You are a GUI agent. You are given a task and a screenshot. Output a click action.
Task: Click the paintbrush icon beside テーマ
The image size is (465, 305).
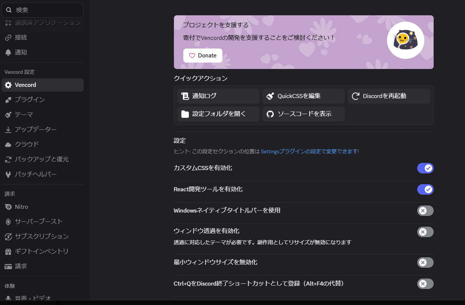(x=8, y=115)
